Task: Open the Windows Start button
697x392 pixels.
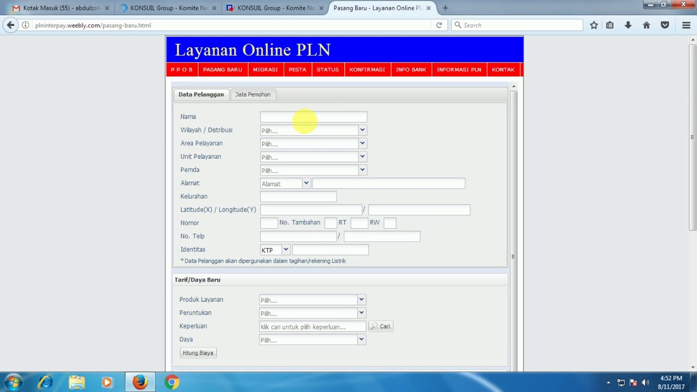Action: [x=14, y=382]
